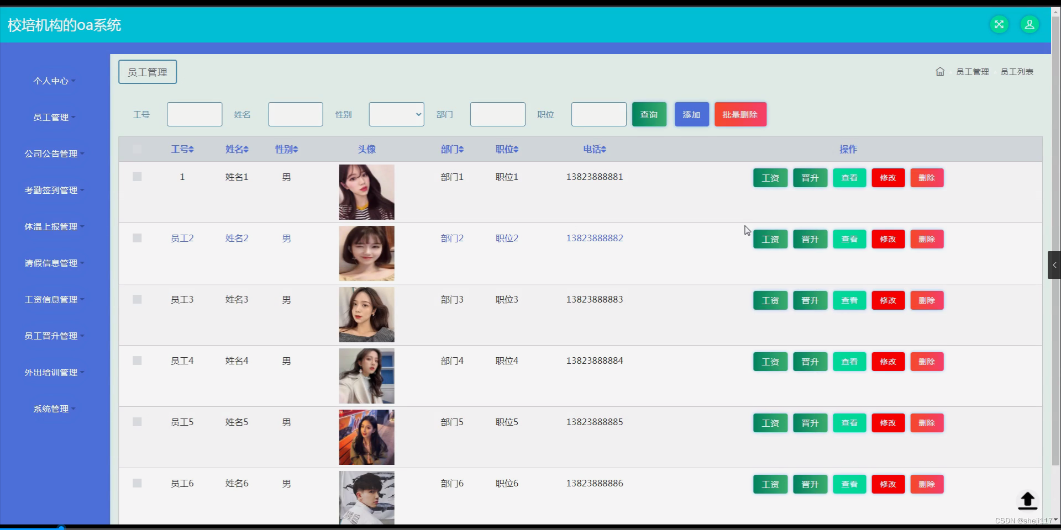1061x530 pixels.
Task: Expand the 系统管理 sidebar menu
Action: [54, 409]
